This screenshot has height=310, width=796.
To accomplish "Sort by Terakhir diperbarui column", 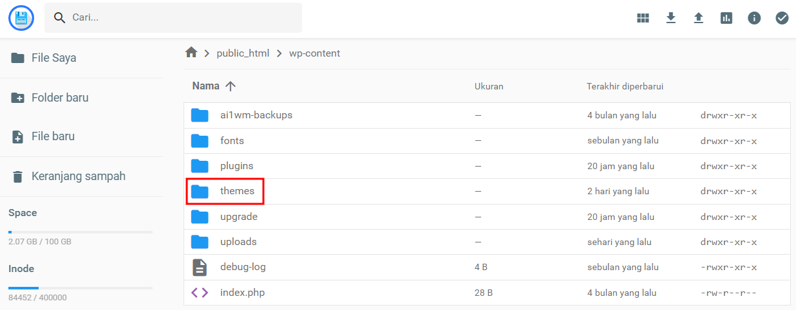I will (x=625, y=86).
